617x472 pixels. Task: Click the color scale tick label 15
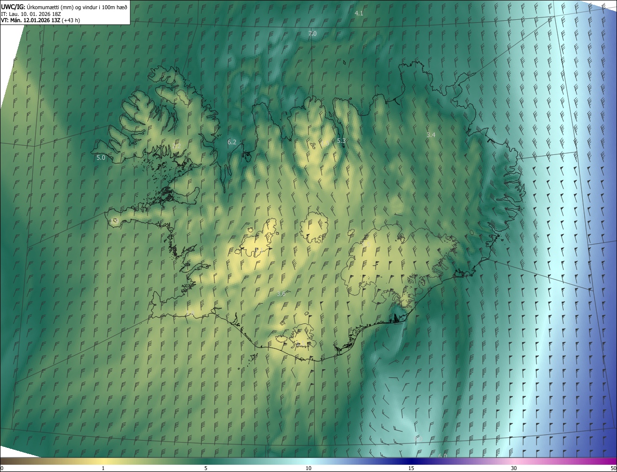411,468
